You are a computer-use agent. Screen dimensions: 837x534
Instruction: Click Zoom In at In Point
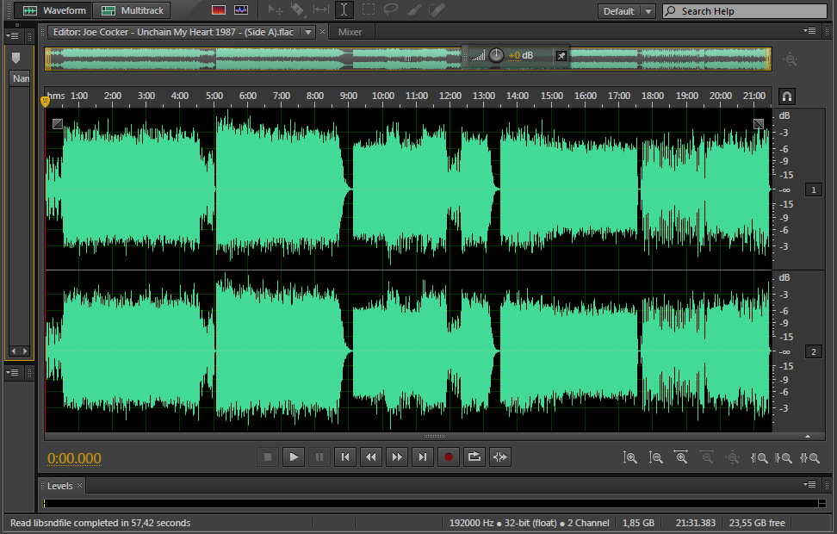759,457
